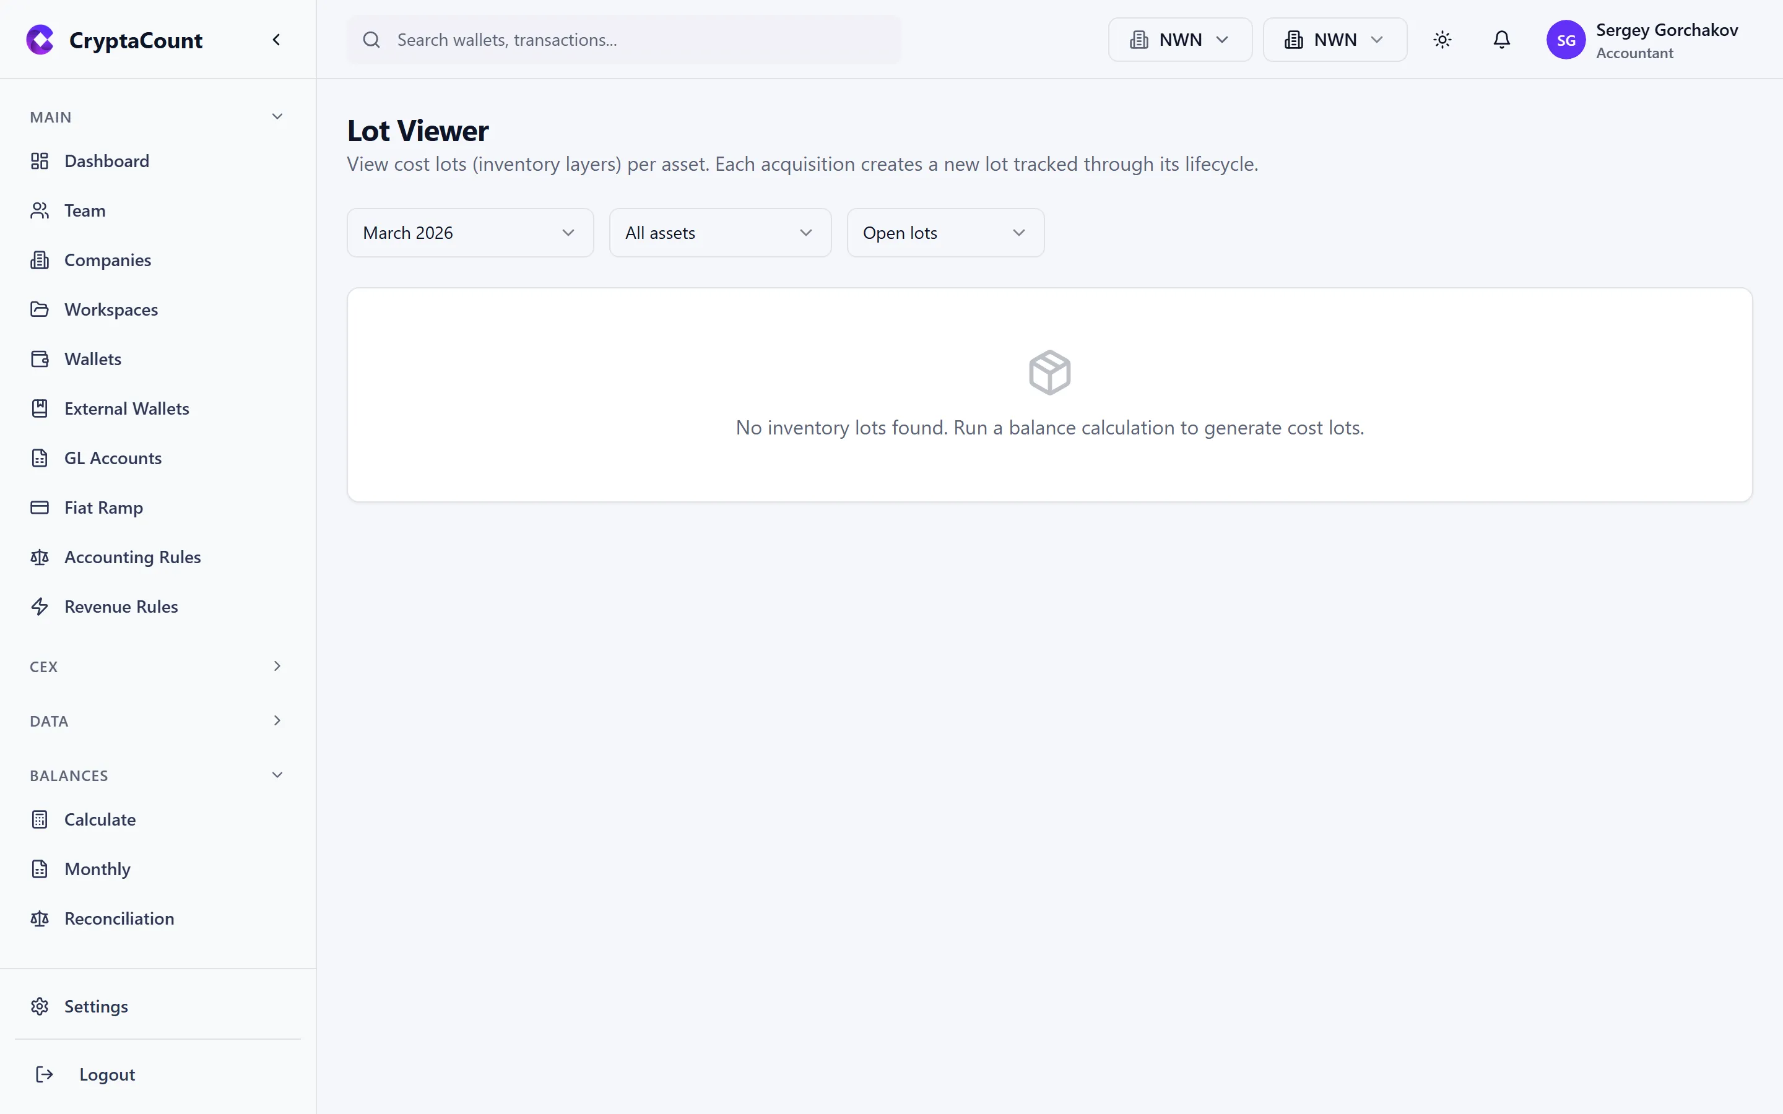Click the Accounting Rules scales icon
The width and height of the screenshot is (1783, 1114).
pos(40,557)
